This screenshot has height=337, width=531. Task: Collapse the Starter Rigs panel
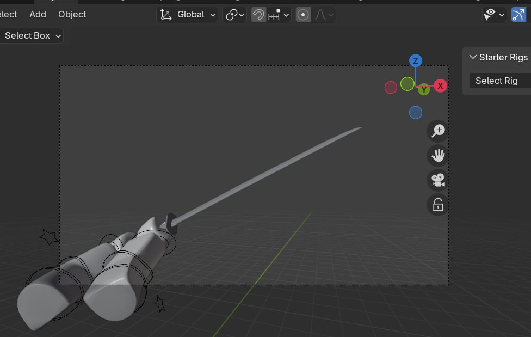pos(473,57)
